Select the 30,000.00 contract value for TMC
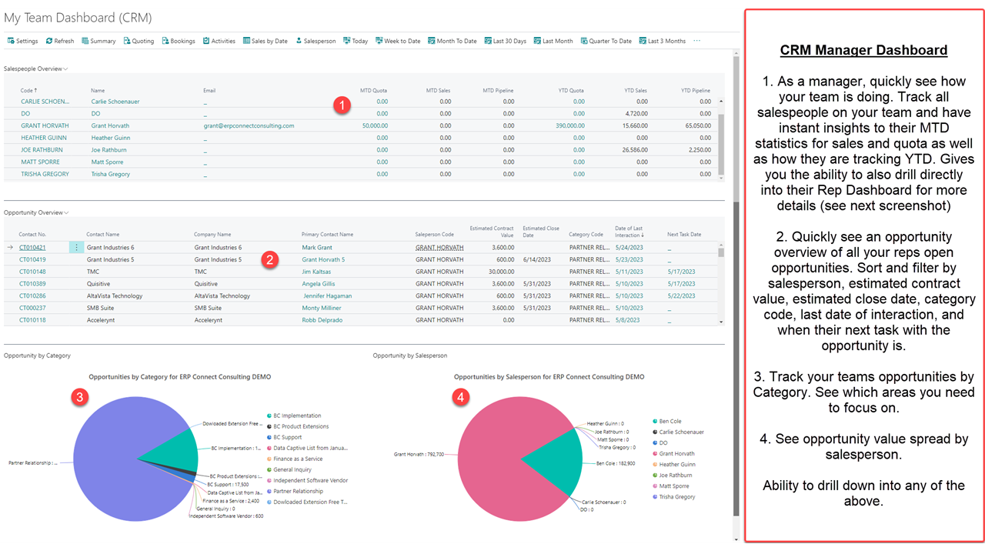Viewport: 985px width, 554px height. coord(501,272)
